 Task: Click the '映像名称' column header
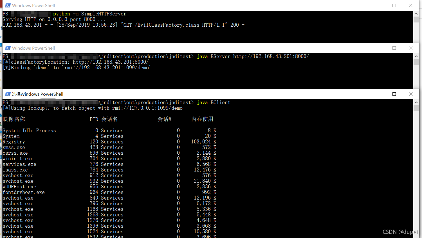[x=14, y=119]
